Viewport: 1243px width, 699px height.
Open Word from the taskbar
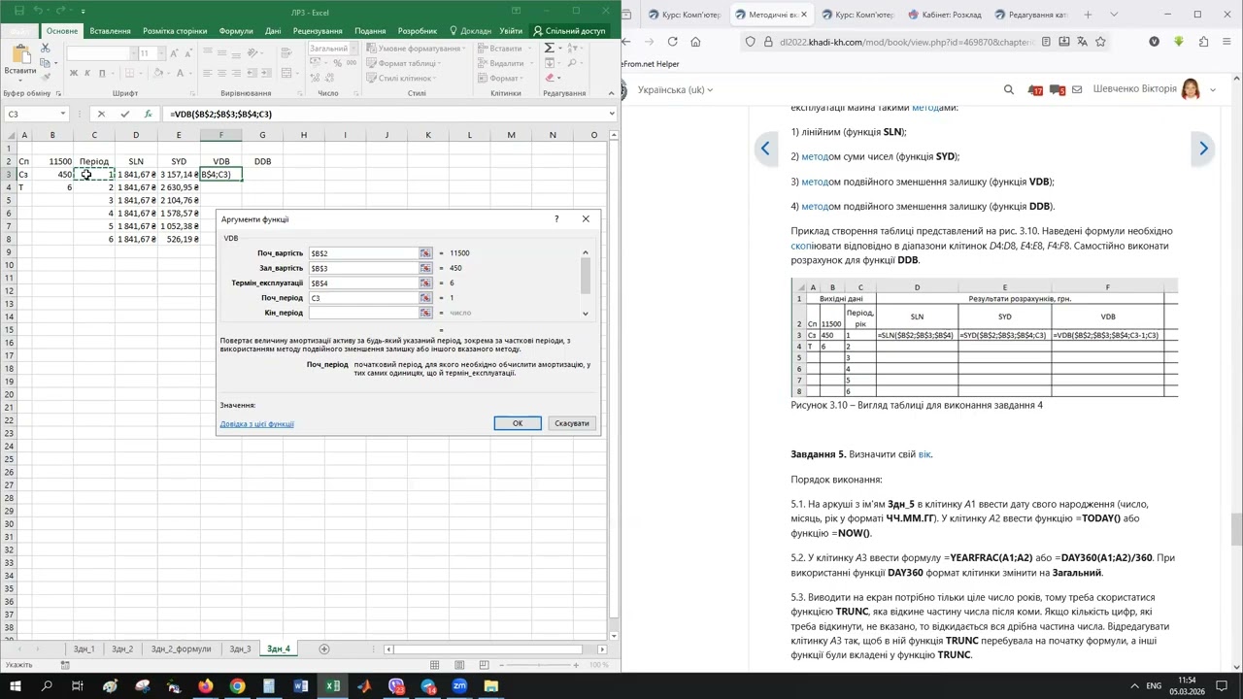pos(300,686)
